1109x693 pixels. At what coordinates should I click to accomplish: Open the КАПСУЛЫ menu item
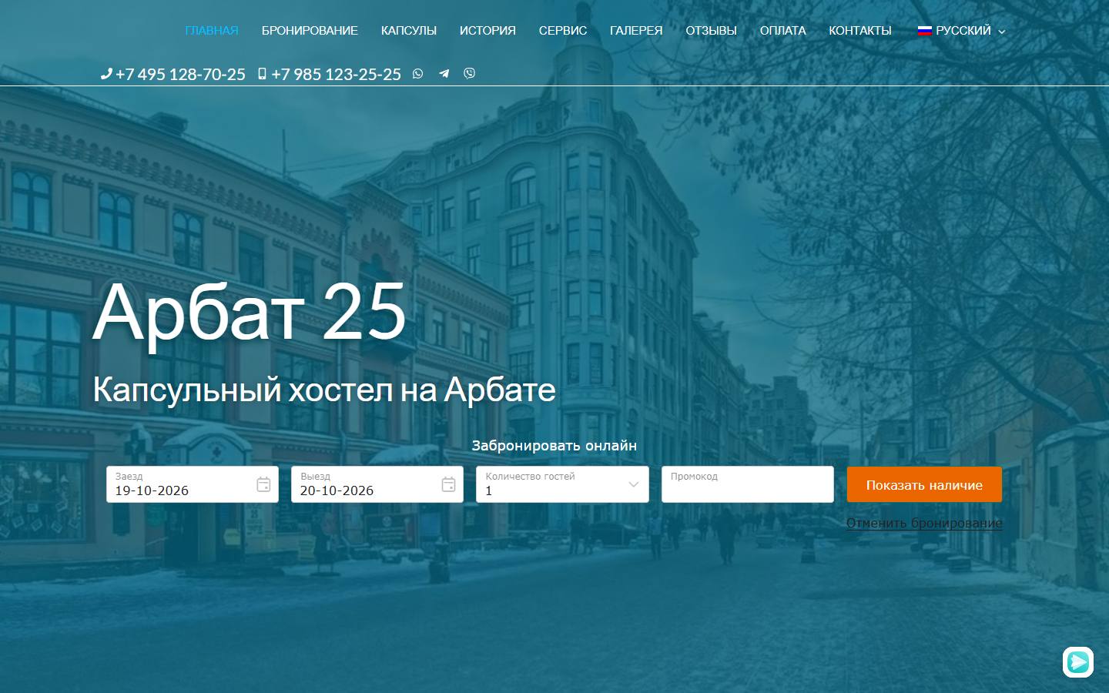pyautogui.click(x=409, y=31)
